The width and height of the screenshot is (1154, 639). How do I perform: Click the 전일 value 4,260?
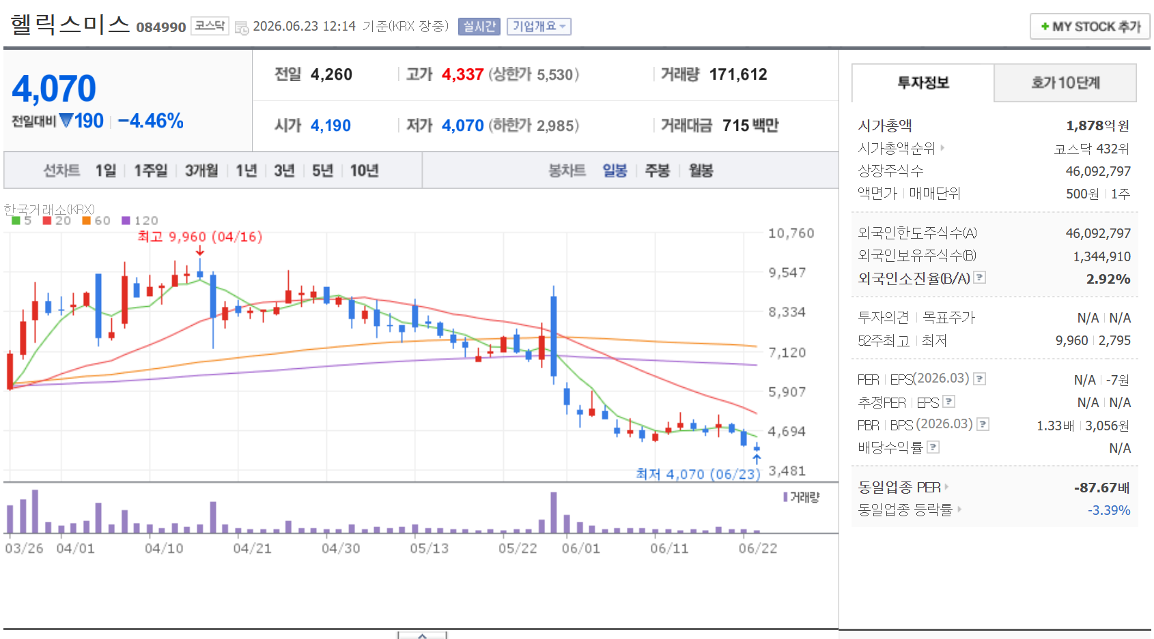tap(332, 74)
